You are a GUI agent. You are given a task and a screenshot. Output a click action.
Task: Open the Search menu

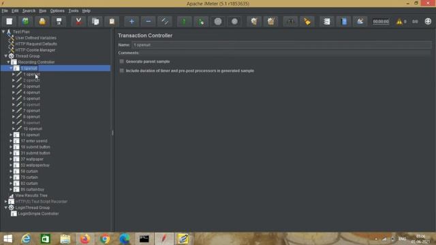29,11
